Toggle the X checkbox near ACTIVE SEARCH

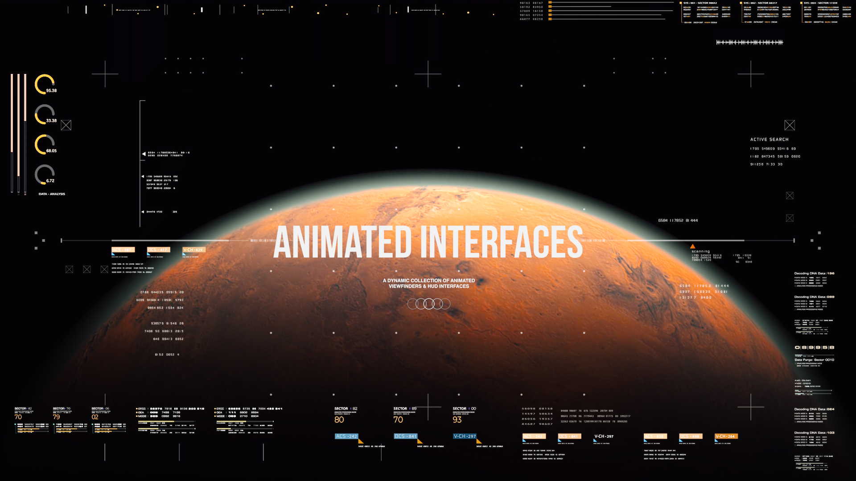pyautogui.click(x=790, y=125)
